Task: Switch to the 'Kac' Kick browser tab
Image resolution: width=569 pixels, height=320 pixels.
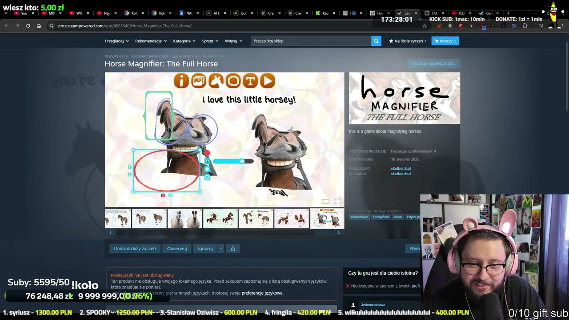Action: pyautogui.click(x=325, y=13)
